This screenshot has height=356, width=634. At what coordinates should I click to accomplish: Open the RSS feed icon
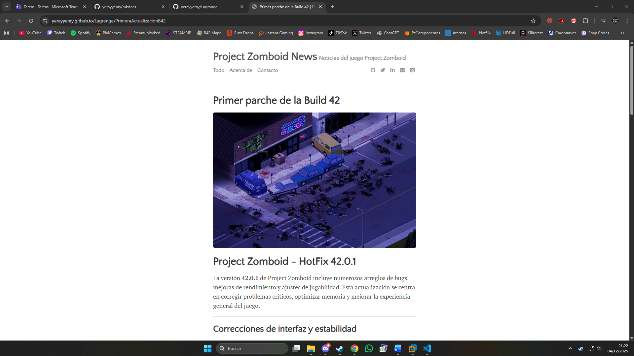point(412,70)
